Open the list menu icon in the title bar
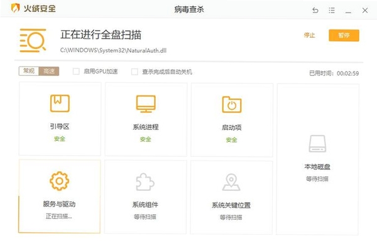This screenshot has width=377, height=248. pos(332,10)
